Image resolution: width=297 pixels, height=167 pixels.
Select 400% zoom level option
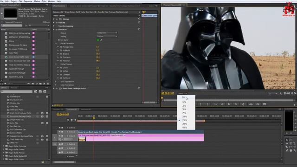186,128
